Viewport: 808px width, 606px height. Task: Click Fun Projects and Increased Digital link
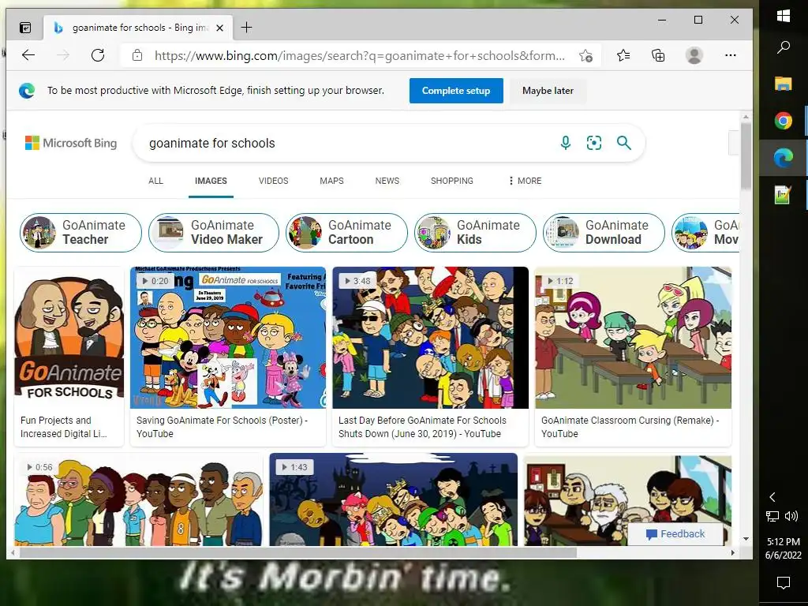pos(63,427)
